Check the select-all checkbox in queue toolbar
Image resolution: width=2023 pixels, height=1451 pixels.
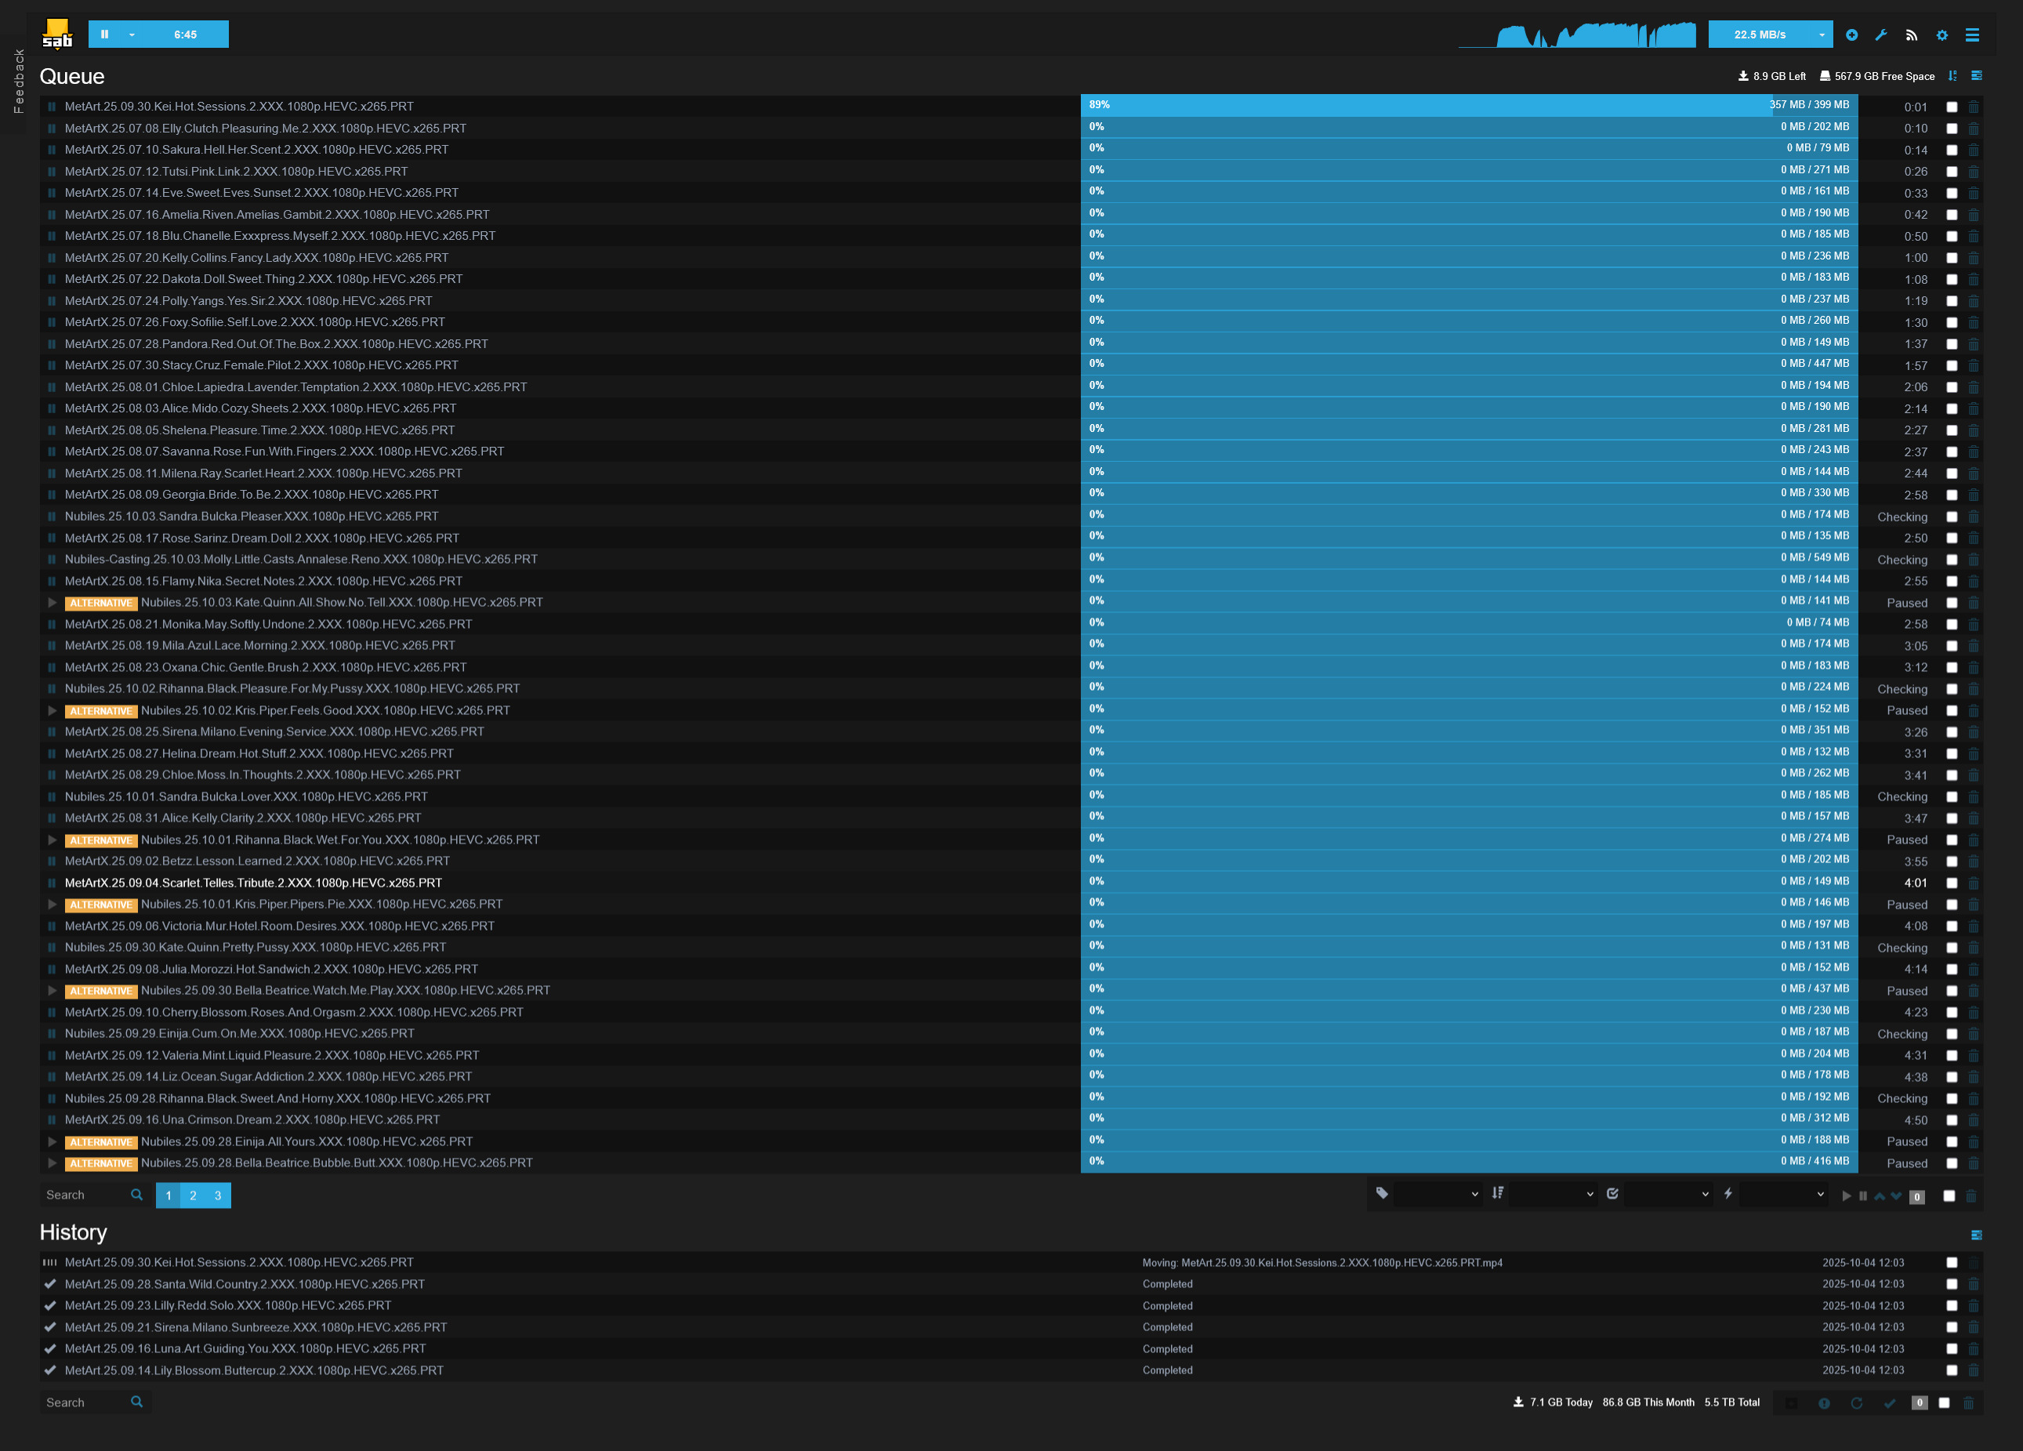(1949, 1196)
